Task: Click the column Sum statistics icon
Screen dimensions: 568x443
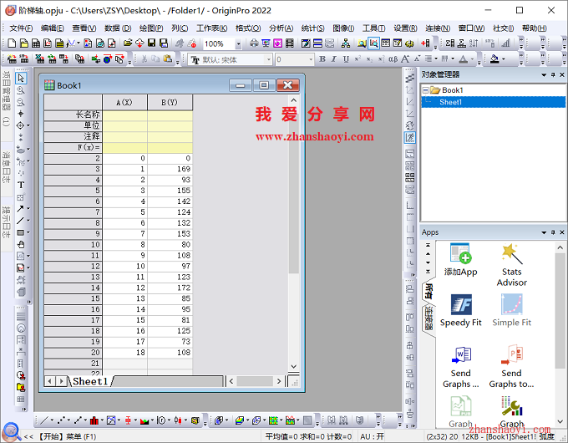Action: click(x=449, y=43)
